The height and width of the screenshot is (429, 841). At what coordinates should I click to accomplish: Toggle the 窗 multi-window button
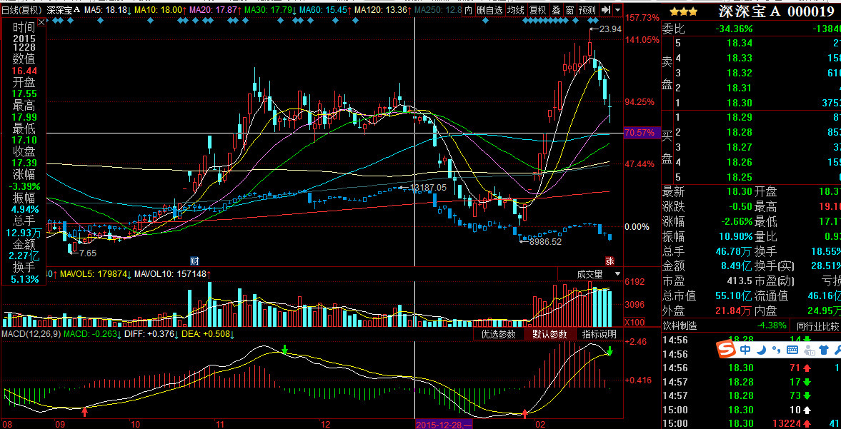point(569,10)
